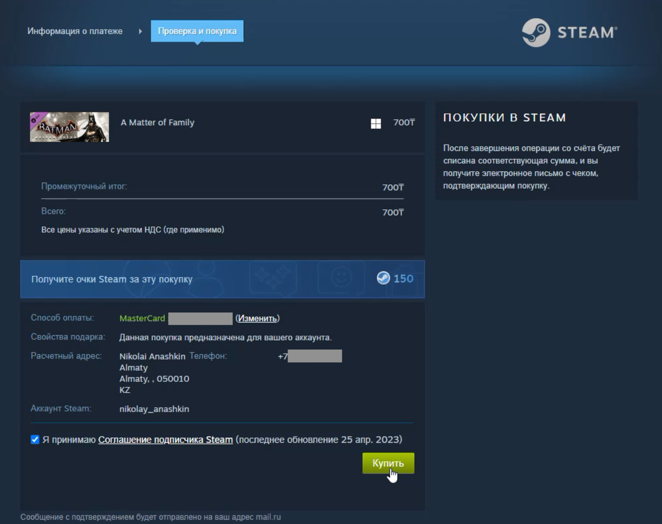Click the Все цены указаны с учетом НДС note
The width and height of the screenshot is (662, 524).
[133, 229]
